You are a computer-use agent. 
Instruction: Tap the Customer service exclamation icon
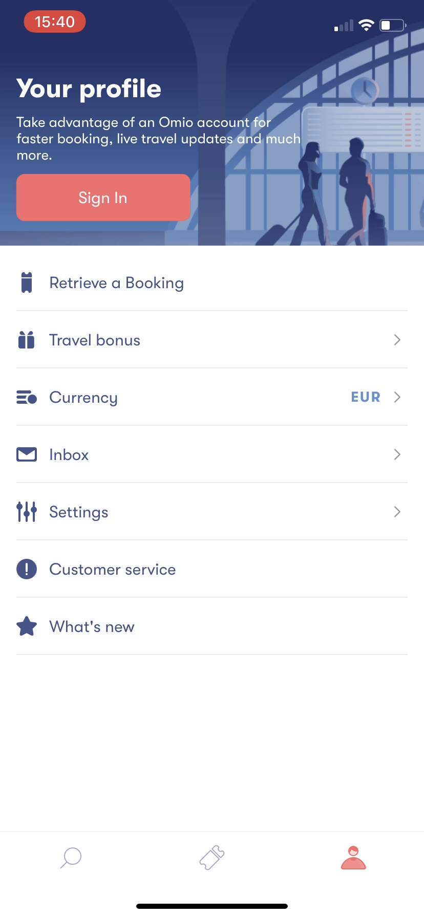(x=27, y=569)
